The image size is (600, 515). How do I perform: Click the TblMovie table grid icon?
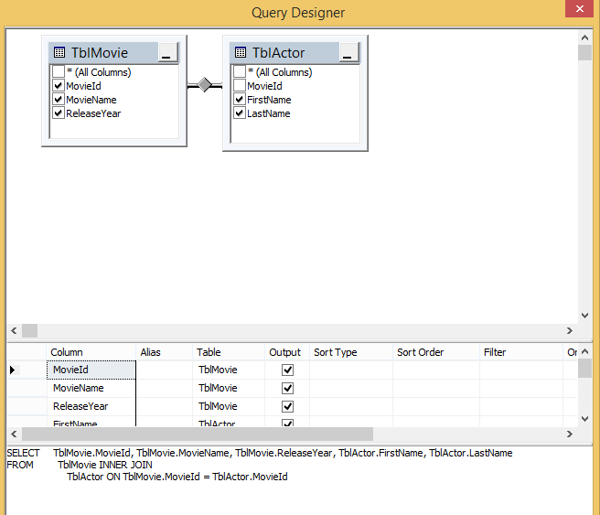click(x=59, y=52)
